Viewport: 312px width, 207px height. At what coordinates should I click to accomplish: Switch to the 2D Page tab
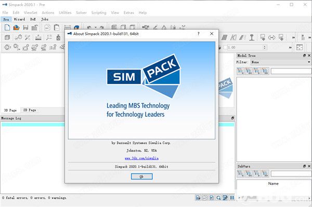(30, 110)
